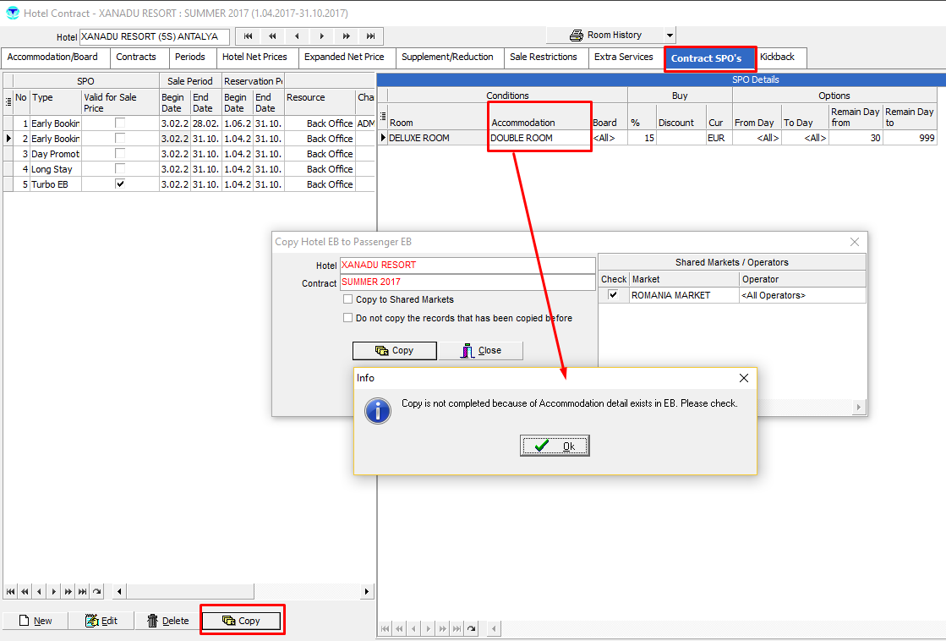Click grid options icon in SPO Details header
Screen dimensions: 946x641
point(382,117)
